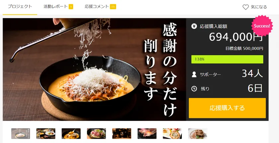The height and width of the screenshot is (143, 279).
Task: Click the supporter person icon
Action: pyautogui.click(x=194, y=74)
